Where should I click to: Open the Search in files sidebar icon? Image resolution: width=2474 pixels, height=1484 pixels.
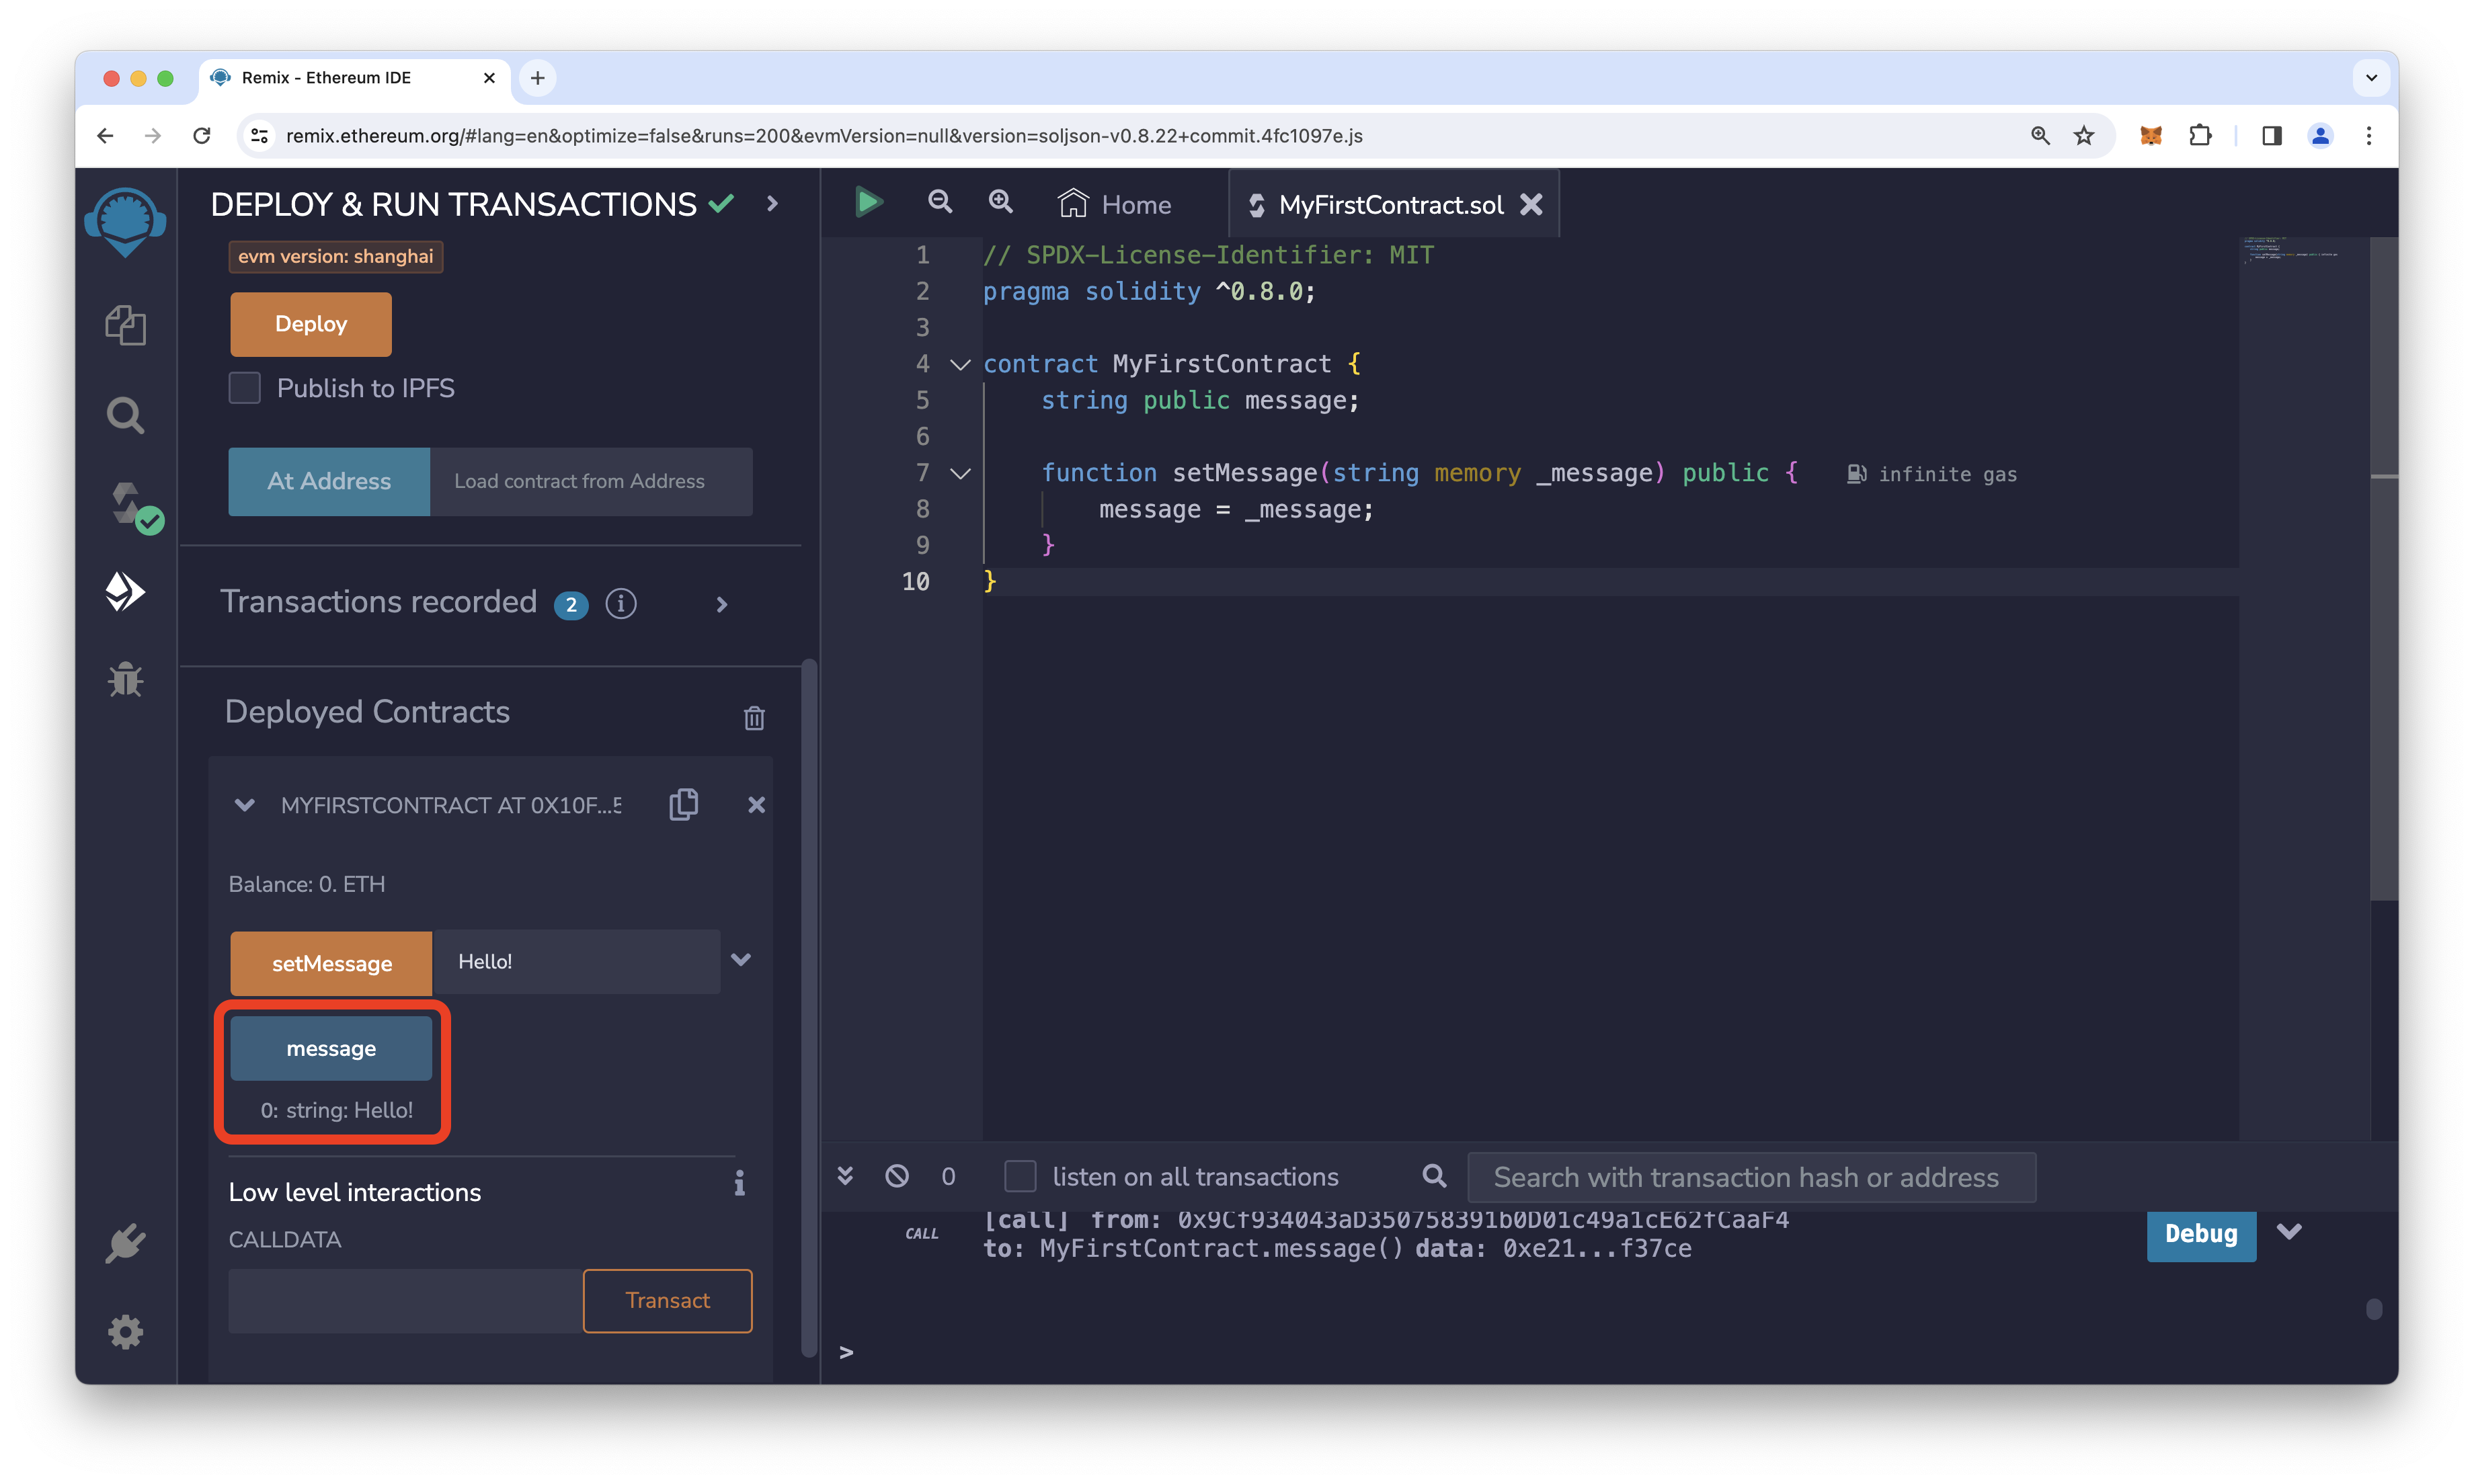coord(125,414)
